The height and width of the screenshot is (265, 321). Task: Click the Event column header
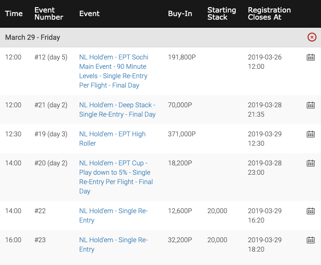89,14
